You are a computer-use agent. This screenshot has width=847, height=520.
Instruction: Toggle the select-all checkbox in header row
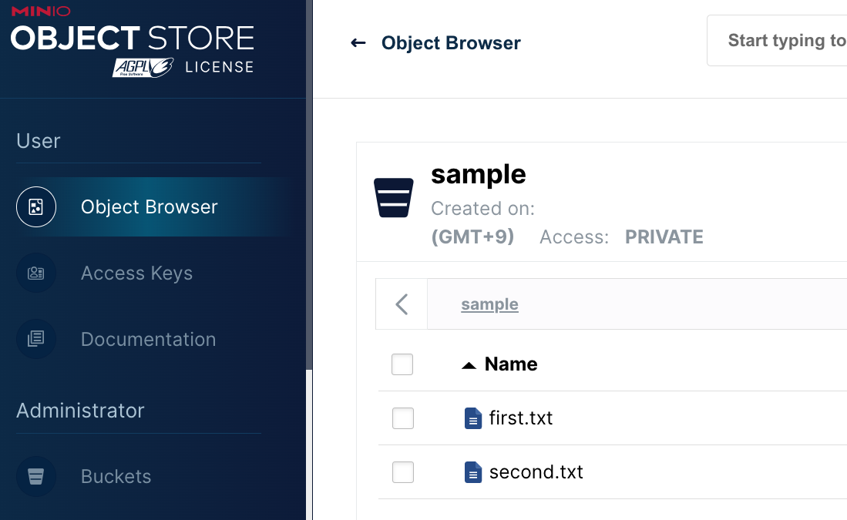point(402,364)
